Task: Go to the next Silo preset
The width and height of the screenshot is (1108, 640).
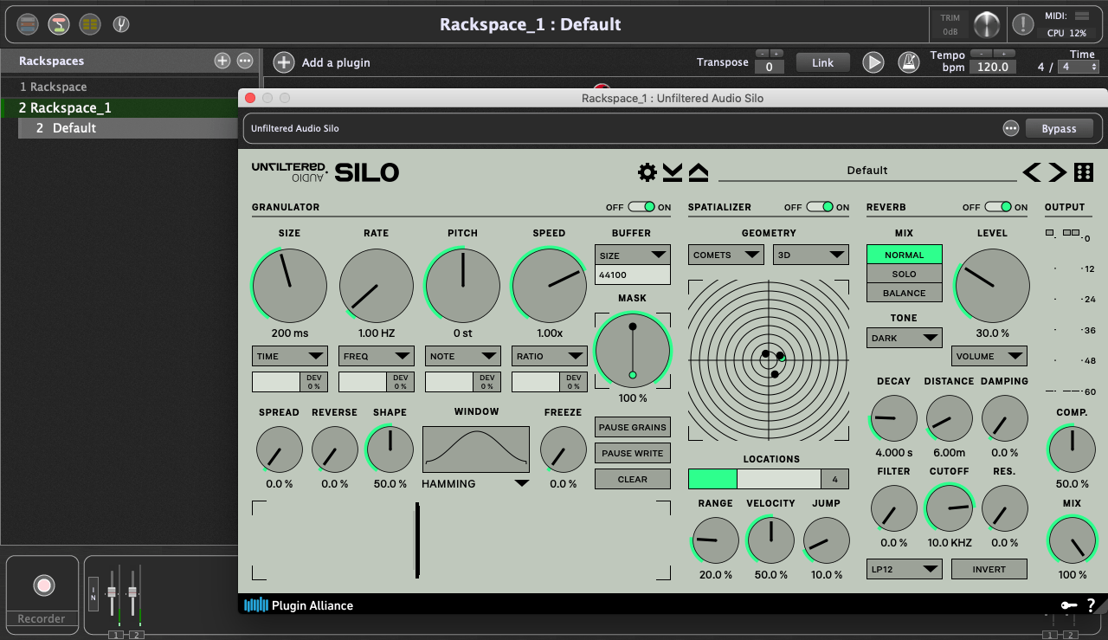Action: click(1057, 172)
